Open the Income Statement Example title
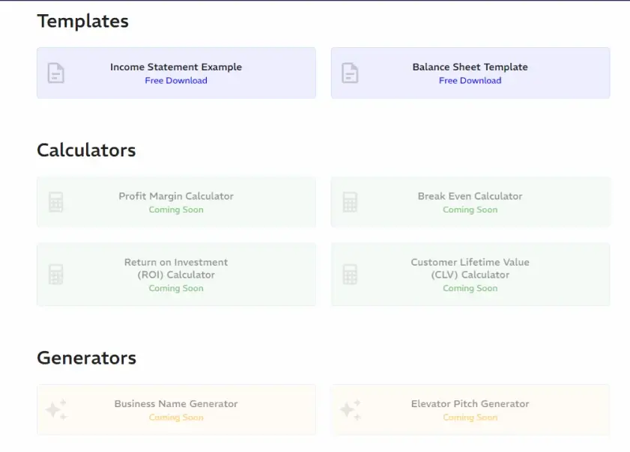The height and width of the screenshot is (452, 630). click(x=176, y=67)
